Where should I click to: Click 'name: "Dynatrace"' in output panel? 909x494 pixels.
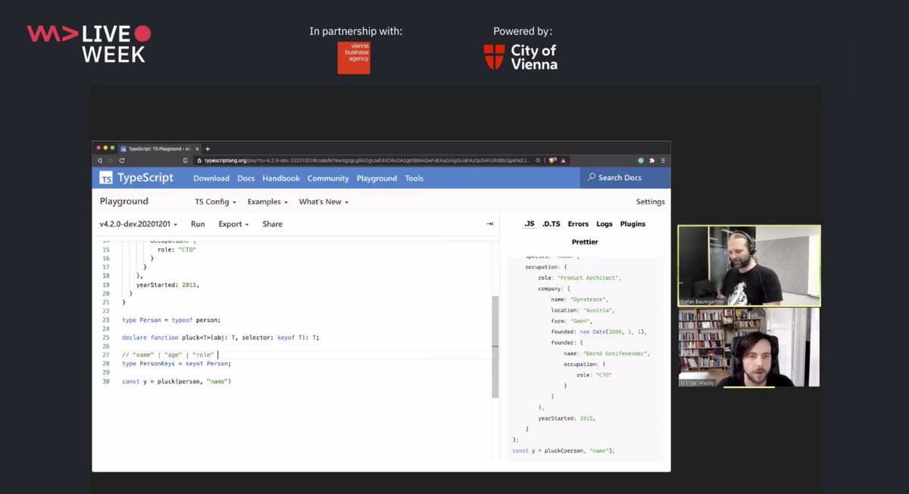point(579,300)
